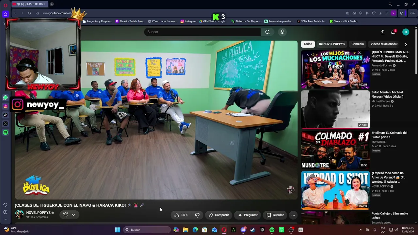Open Epic Games Launcher from the taskbar
This screenshot has height=235, width=418.
262,230
